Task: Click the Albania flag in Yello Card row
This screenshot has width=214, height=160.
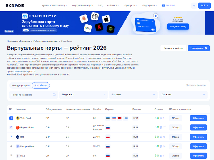Action: pyautogui.click(x=120, y=118)
